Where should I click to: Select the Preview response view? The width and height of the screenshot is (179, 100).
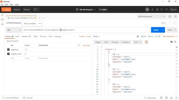pos(115,42)
